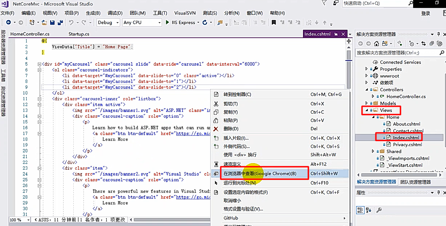
Task: Expand the wwwroot folder node
Action: (366, 76)
